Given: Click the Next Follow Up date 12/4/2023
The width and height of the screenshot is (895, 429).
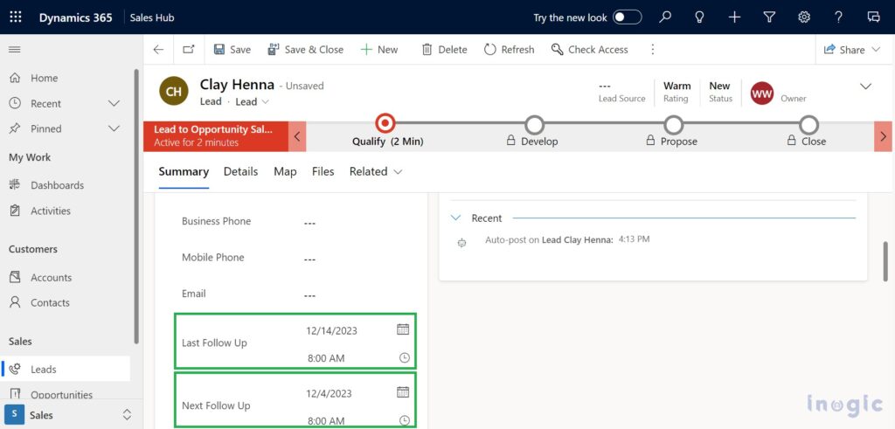Looking at the screenshot, I should click(x=329, y=394).
